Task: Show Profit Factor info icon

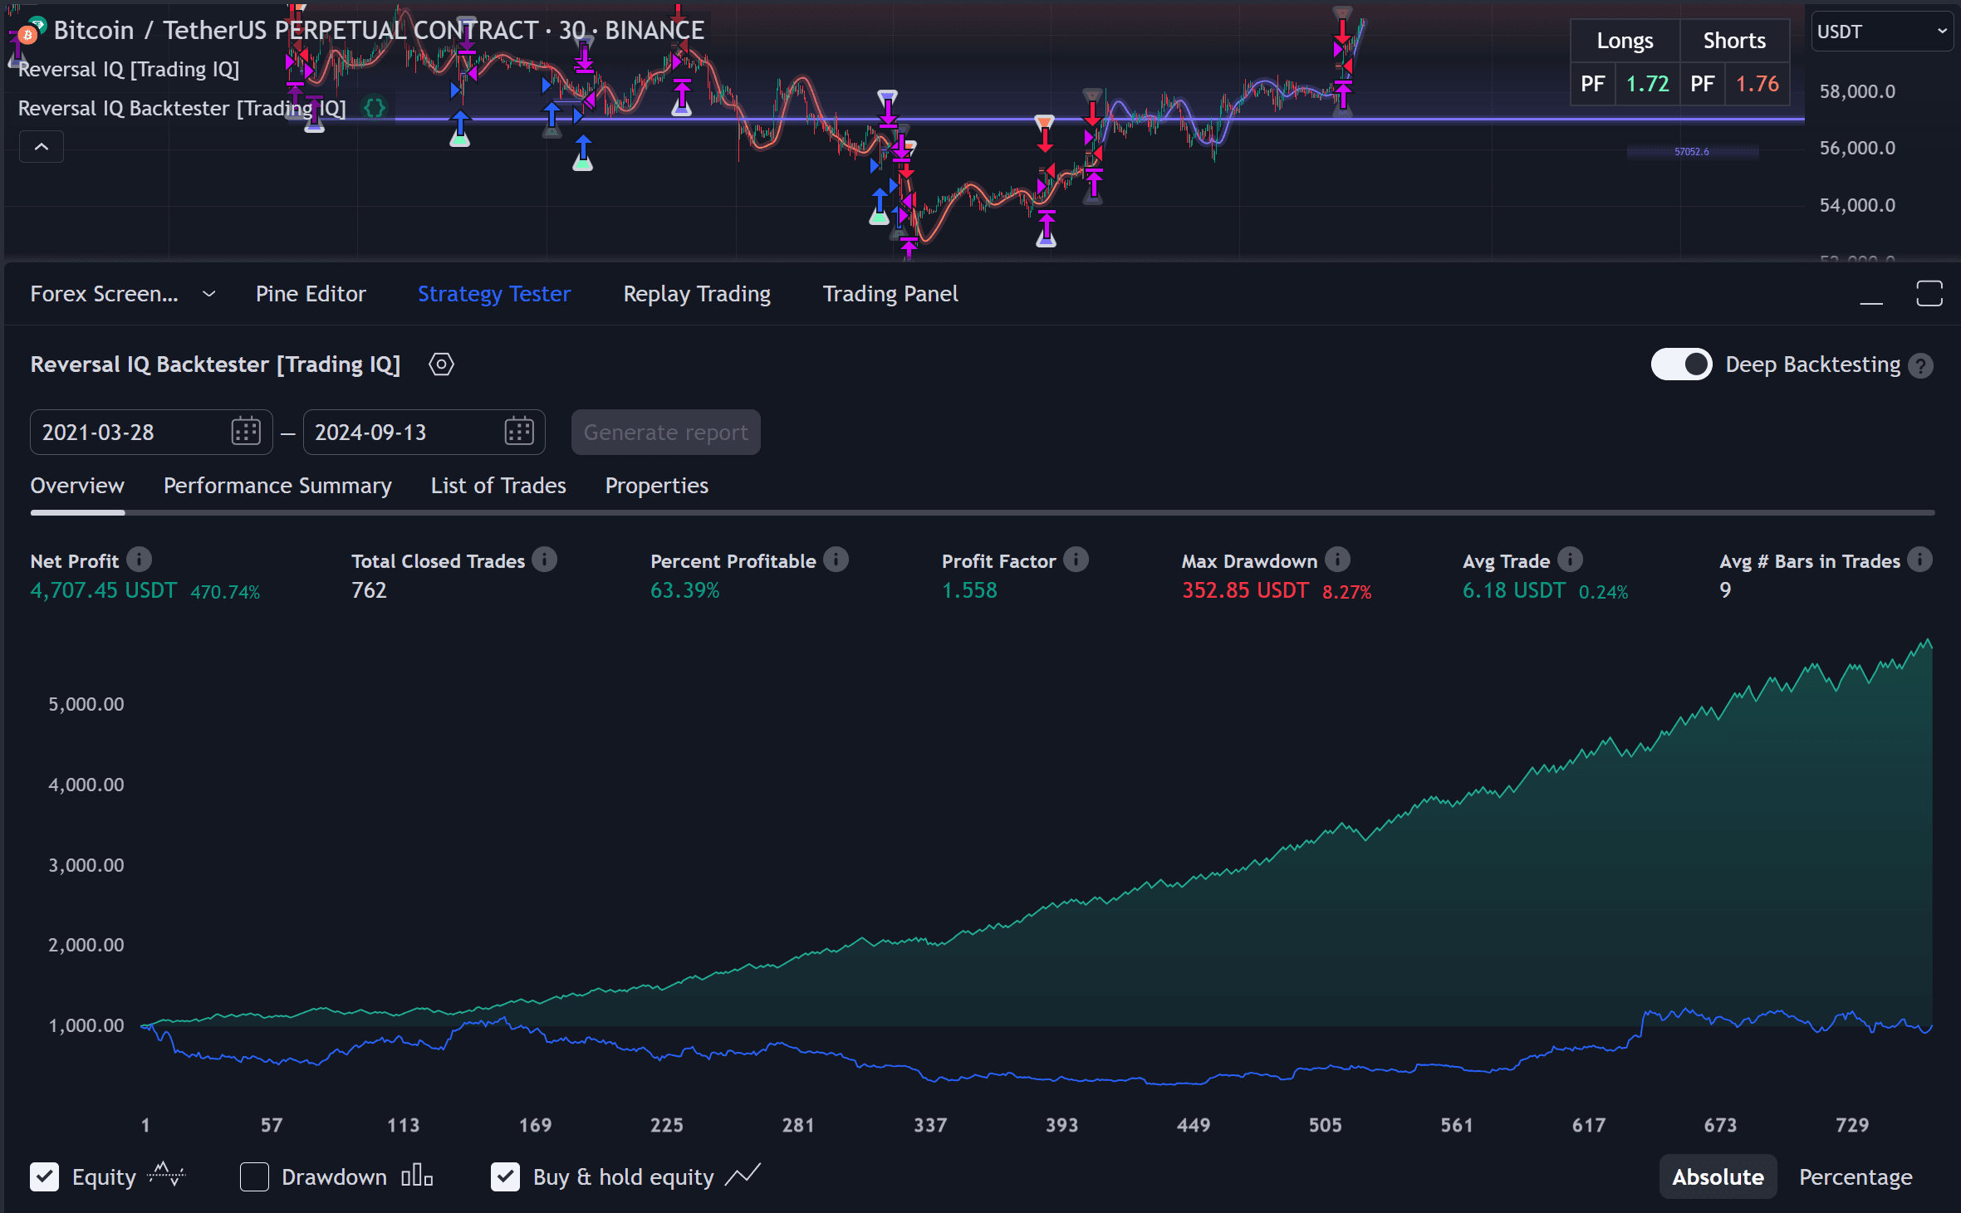Action: pyautogui.click(x=1076, y=560)
